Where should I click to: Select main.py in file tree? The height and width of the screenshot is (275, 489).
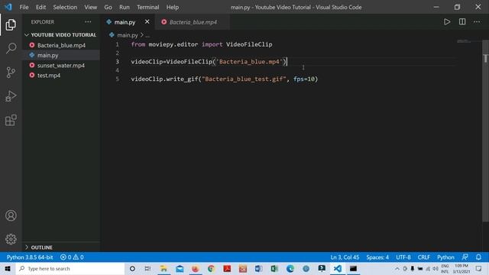point(61,55)
